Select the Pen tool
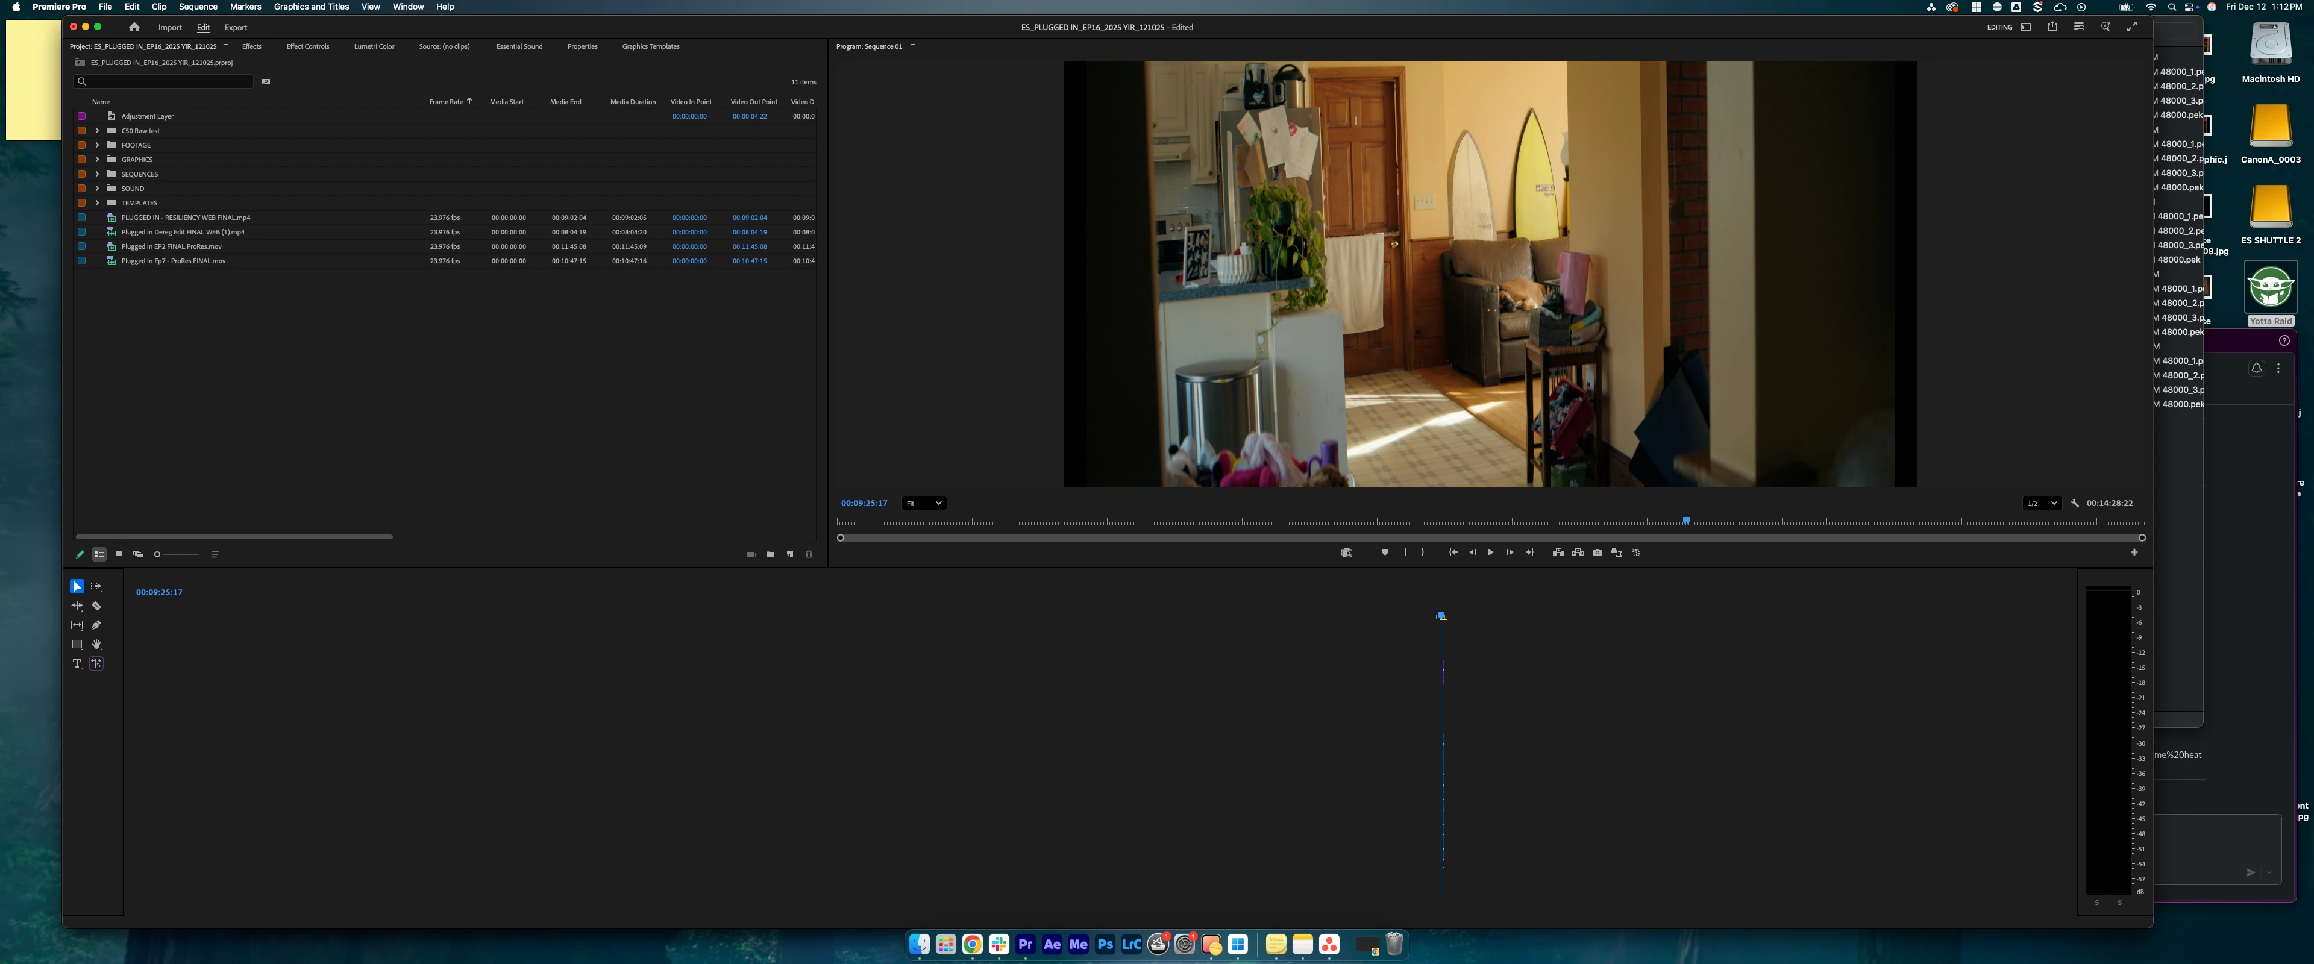Screen dimensions: 2314x964 pos(96,625)
